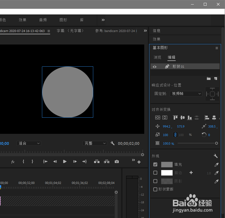
Task: Step back one frame
Action: coord(55,162)
